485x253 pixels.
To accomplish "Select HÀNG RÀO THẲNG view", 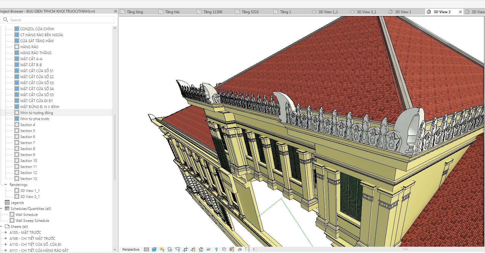I will coord(36,53).
